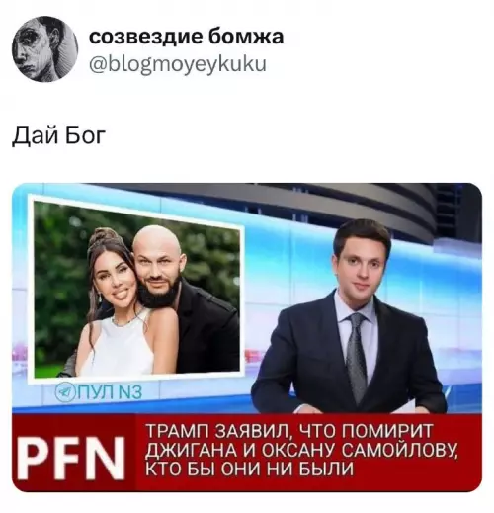Viewport: 494px width, 513px height.
Task: Click the word ТРАМП in the headline
Action: click(177, 431)
